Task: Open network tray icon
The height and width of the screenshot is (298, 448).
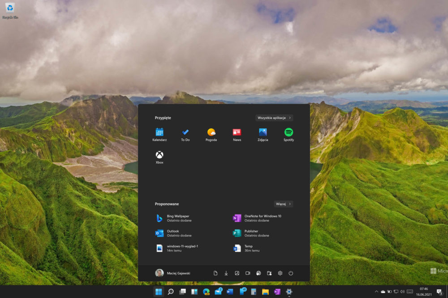Action: pyautogui.click(x=396, y=291)
